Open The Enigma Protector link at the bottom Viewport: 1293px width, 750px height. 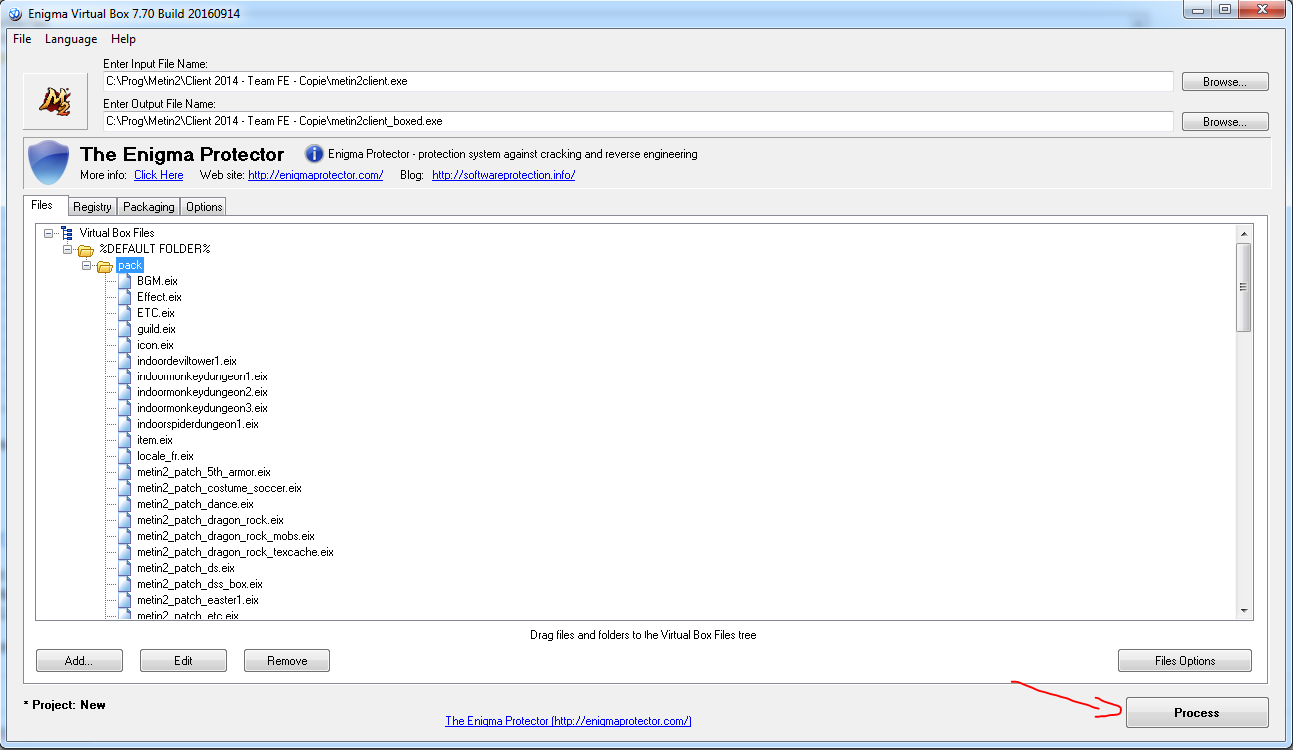tap(569, 721)
